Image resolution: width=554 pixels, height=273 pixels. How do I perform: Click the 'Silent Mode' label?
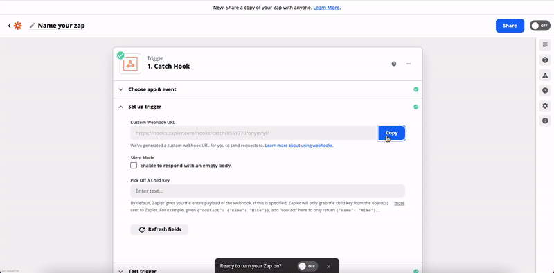click(143, 158)
